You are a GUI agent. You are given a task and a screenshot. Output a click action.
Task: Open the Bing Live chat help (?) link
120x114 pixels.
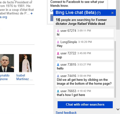click(98, 13)
